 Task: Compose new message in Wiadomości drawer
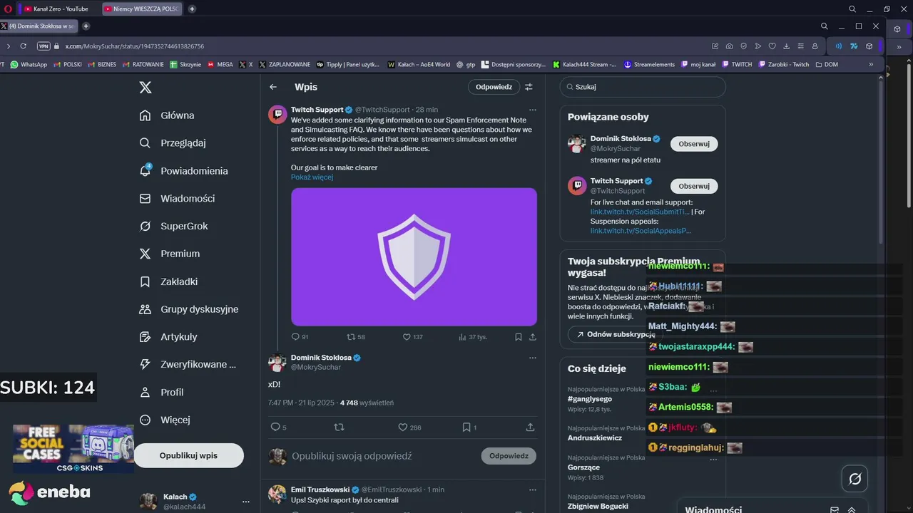pos(834,510)
